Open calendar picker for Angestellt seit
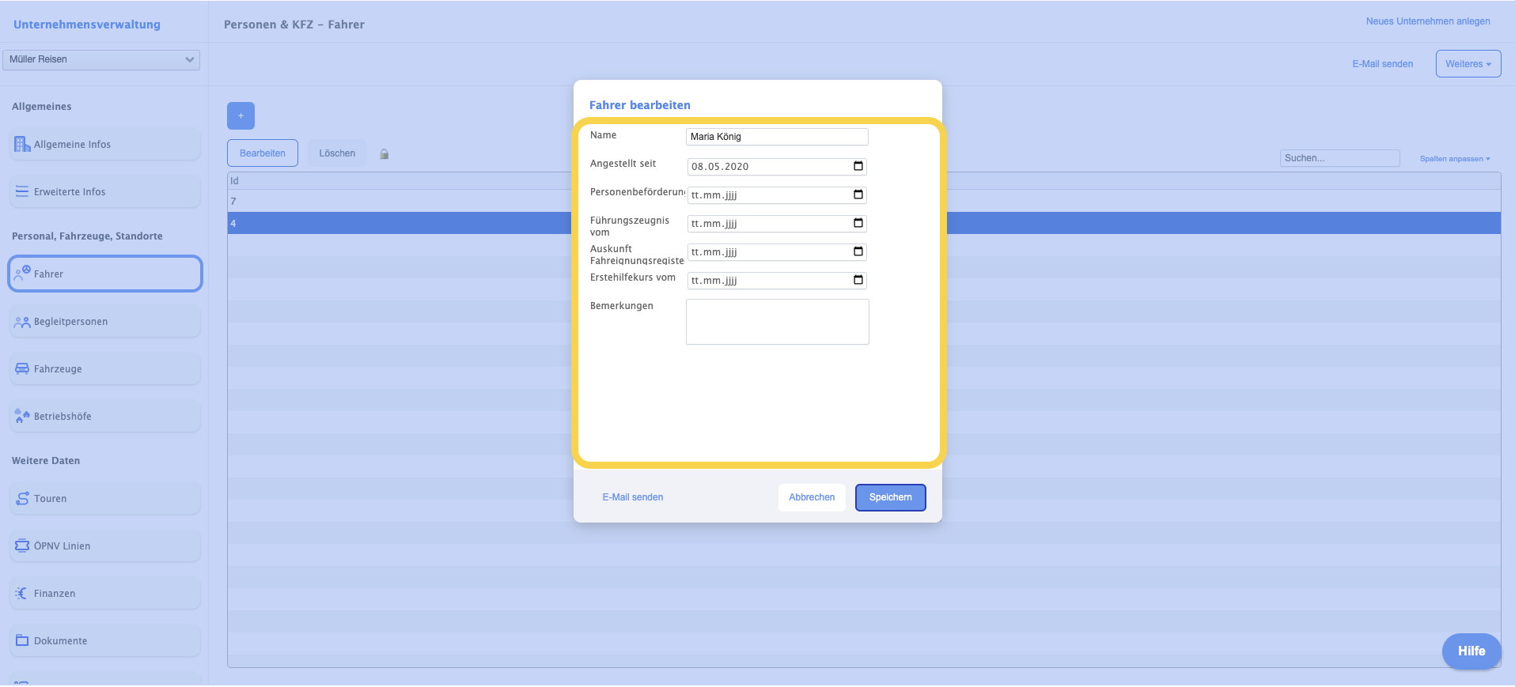1515x687 pixels. click(x=858, y=166)
